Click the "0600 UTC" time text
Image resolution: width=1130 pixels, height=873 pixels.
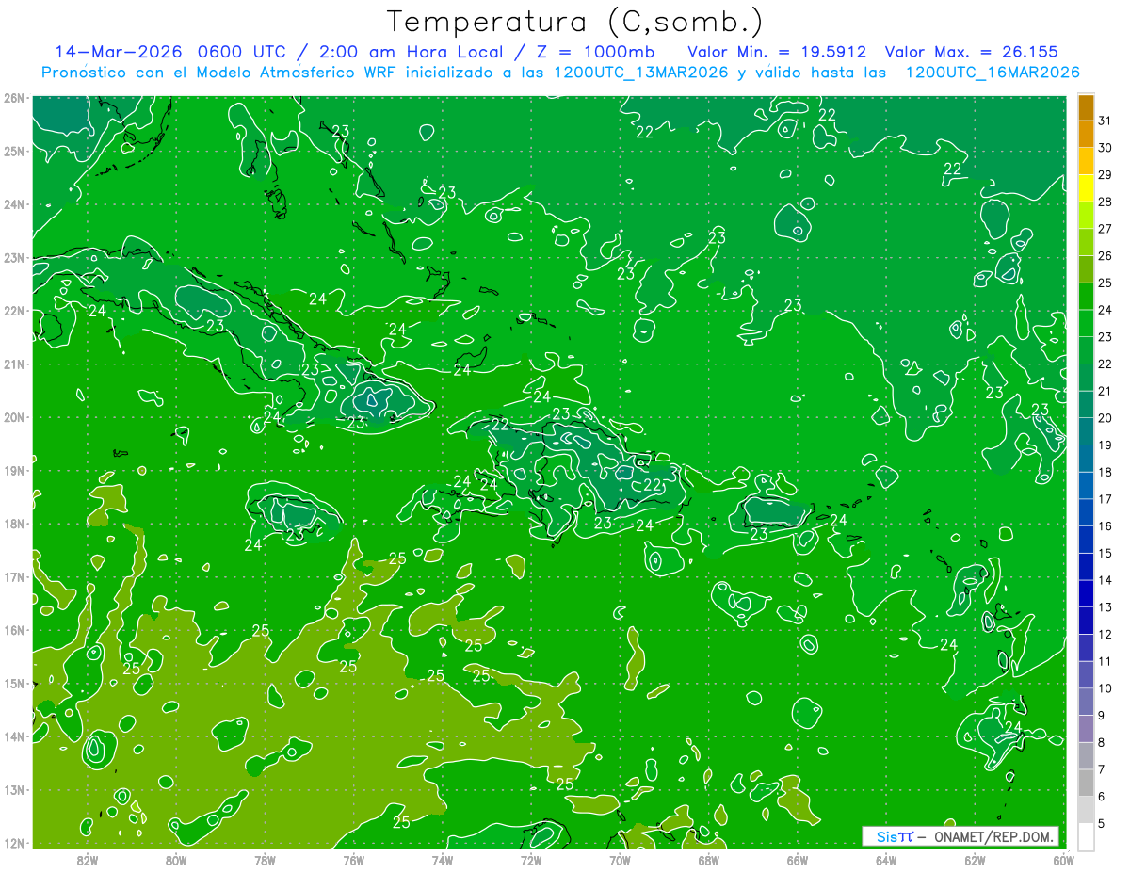coord(243,52)
